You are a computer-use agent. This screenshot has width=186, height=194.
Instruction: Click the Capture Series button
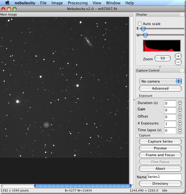(x=160, y=141)
